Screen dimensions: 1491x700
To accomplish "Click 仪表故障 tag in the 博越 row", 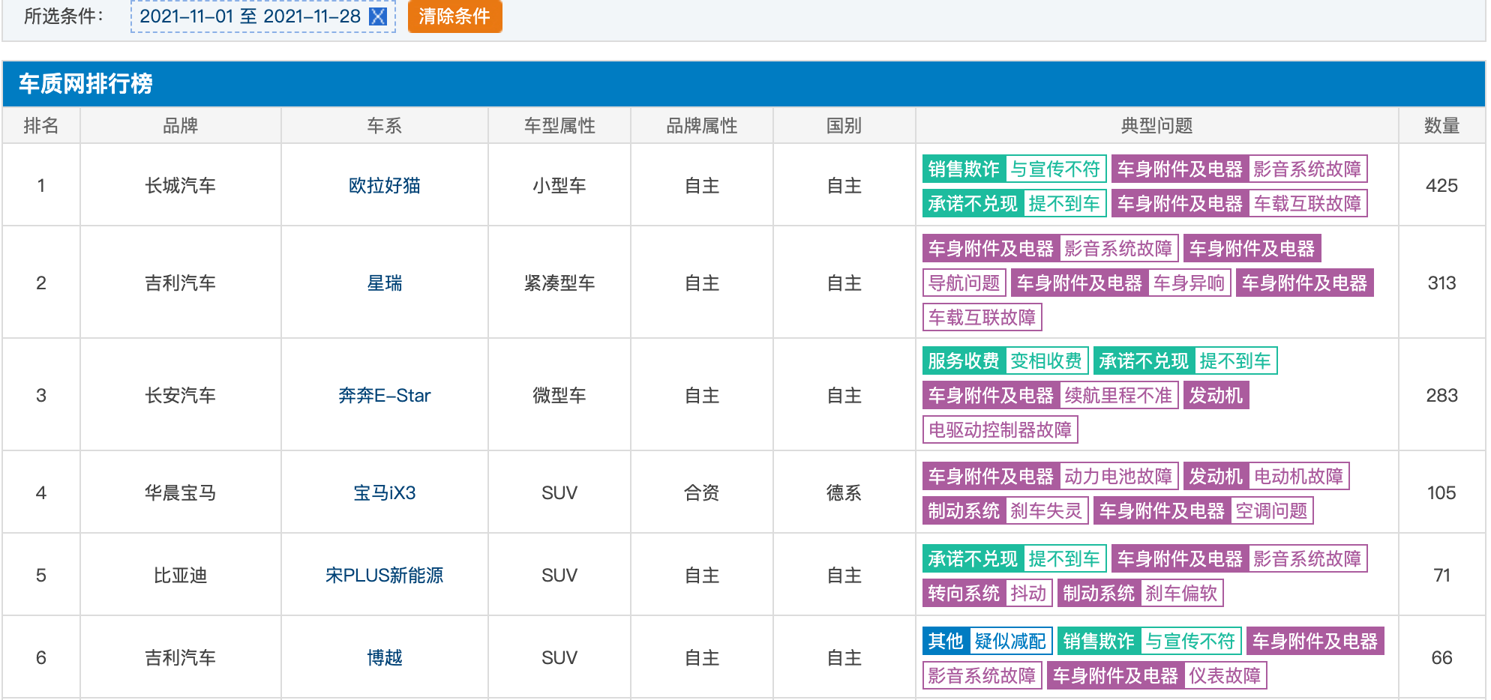I will tap(1225, 676).
